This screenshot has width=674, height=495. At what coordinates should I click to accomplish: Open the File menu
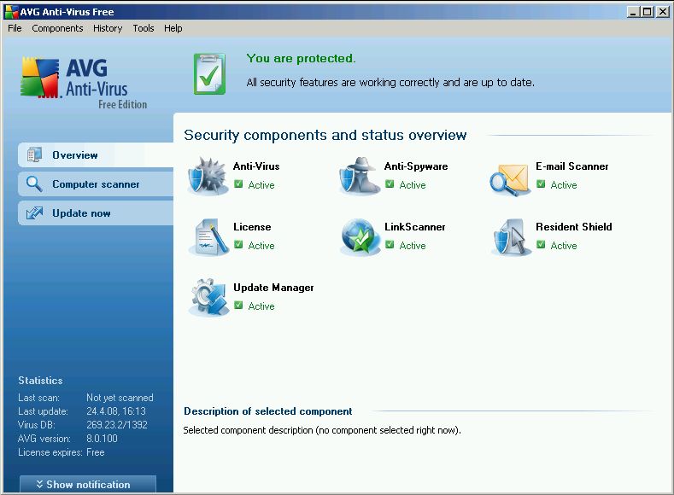[x=15, y=28]
